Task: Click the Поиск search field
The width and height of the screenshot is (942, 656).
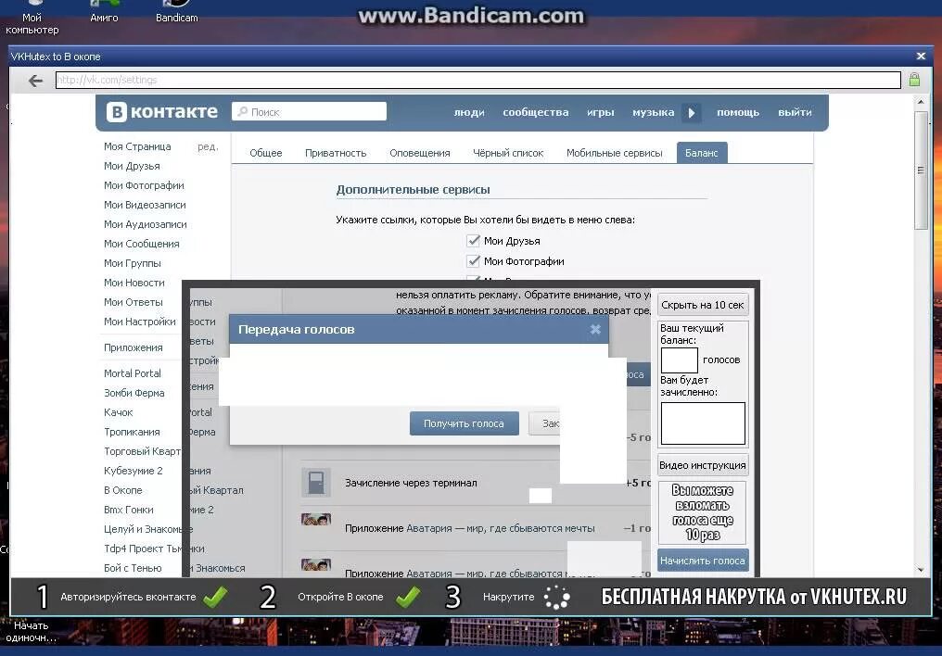Action: pyautogui.click(x=310, y=111)
